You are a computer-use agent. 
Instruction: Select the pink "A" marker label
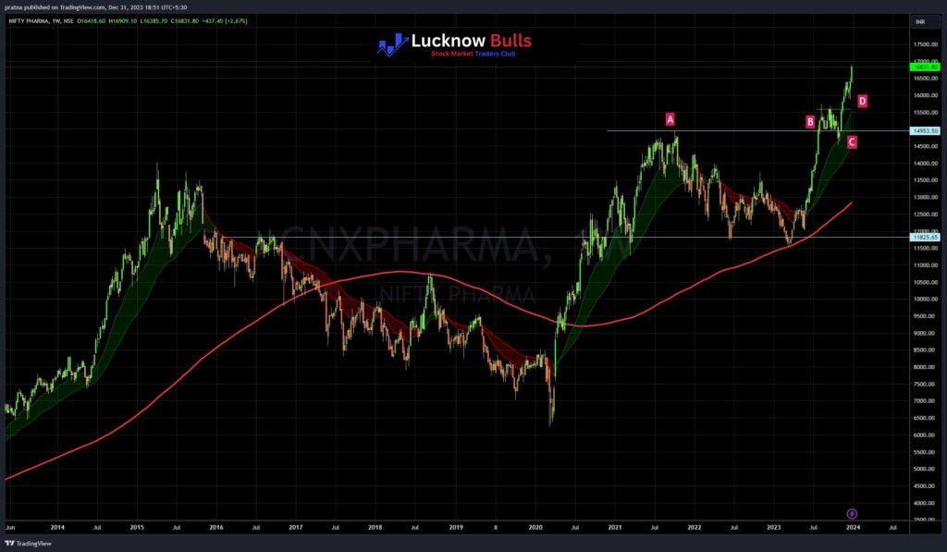coord(670,118)
